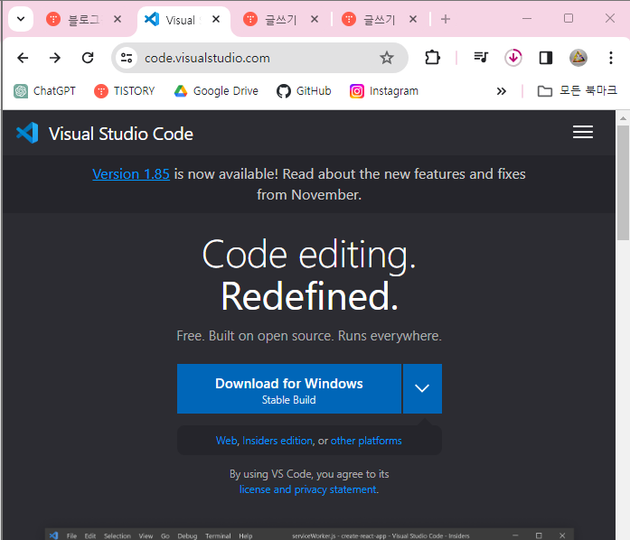View site information icon in address bar
This screenshot has height=540, width=630.
[x=127, y=58]
